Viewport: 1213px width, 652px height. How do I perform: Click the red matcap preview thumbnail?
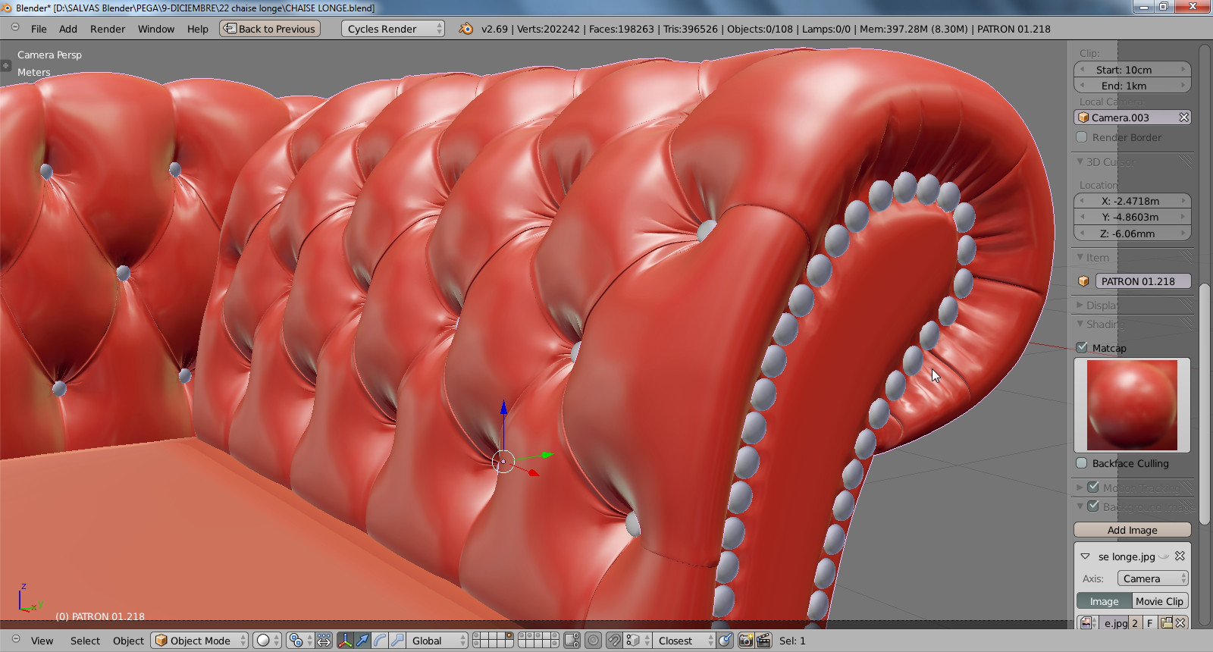(x=1132, y=406)
